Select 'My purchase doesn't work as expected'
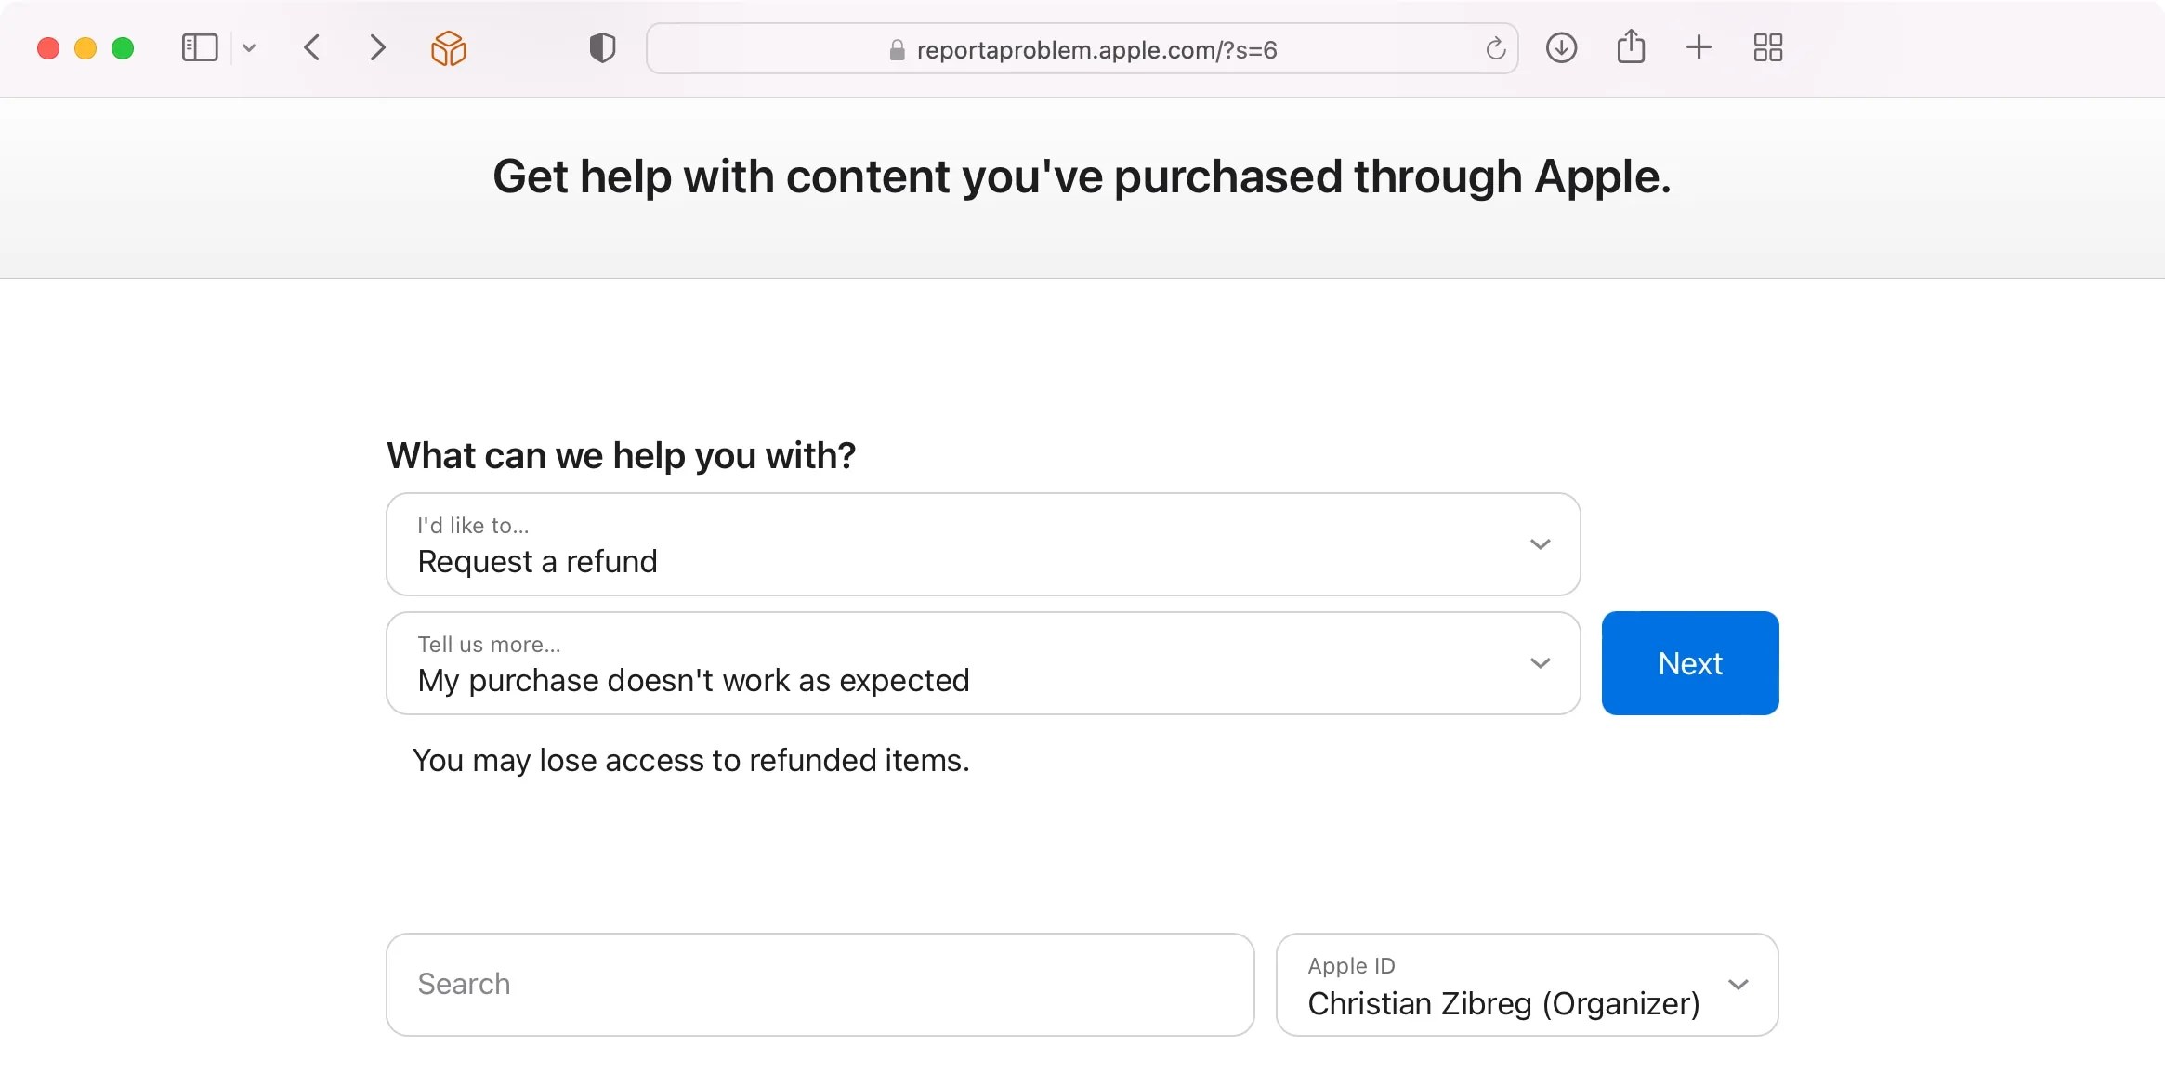2165x1085 pixels. pyautogui.click(x=693, y=680)
